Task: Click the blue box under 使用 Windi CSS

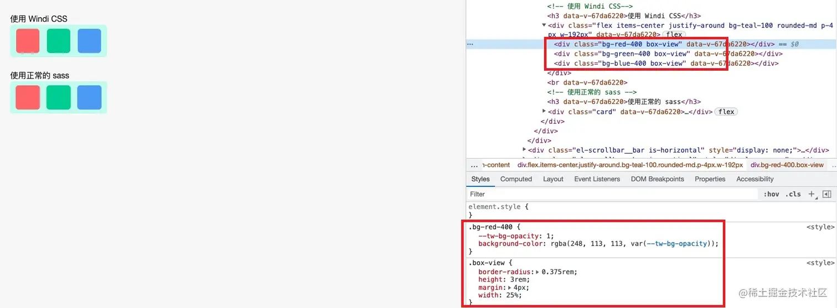Action: pyautogui.click(x=89, y=41)
